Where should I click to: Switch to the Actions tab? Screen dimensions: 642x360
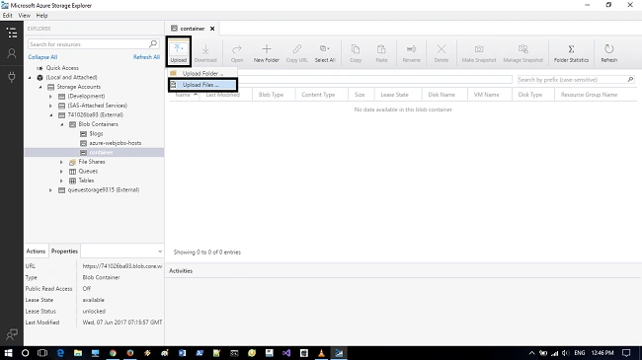click(x=36, y=252)
